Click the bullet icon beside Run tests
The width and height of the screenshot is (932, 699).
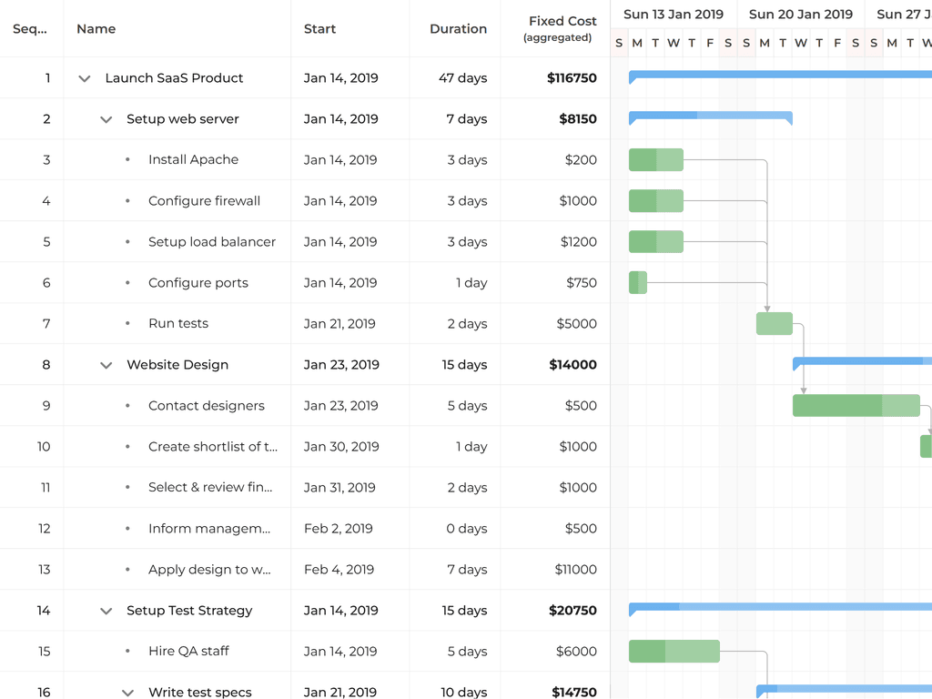[126, 323]
